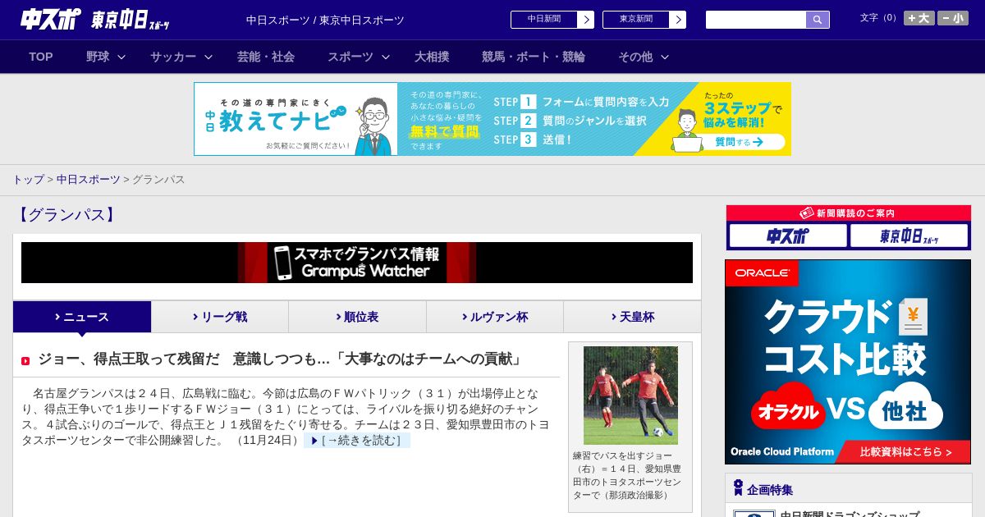Click the red bullet icon before headline
Image resolution: width=985 pixels, height=517 pixels.
pyautogui.click(x=25, y=360)
